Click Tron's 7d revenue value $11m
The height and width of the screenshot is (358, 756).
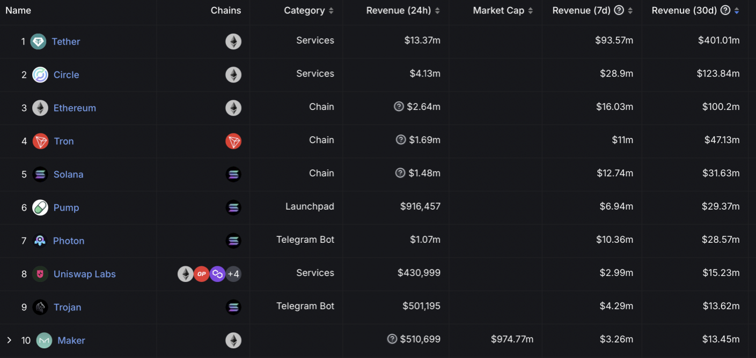click(622, 140)
